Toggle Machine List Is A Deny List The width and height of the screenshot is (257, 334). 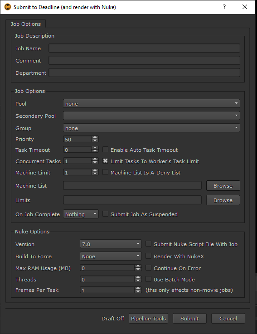tap(105, 172)
